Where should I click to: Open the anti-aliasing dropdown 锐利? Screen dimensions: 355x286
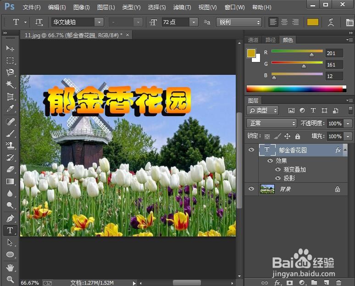[x=239, y=22]
